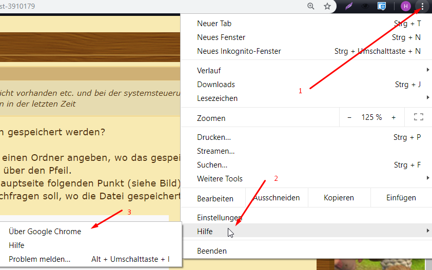Open the purple H profile avatar

coord(406,6)
